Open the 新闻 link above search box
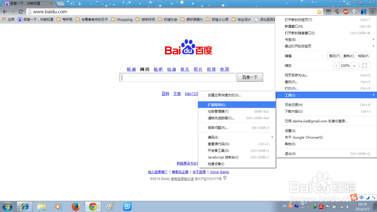The image size is (377, 212). [x=131, y=69]
